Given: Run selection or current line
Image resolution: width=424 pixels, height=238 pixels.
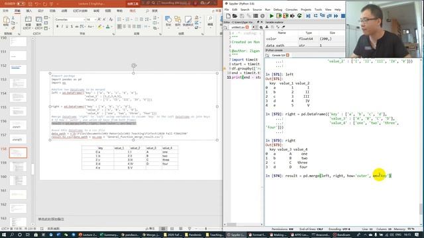Looking at the screenshot, I should 292,16.
